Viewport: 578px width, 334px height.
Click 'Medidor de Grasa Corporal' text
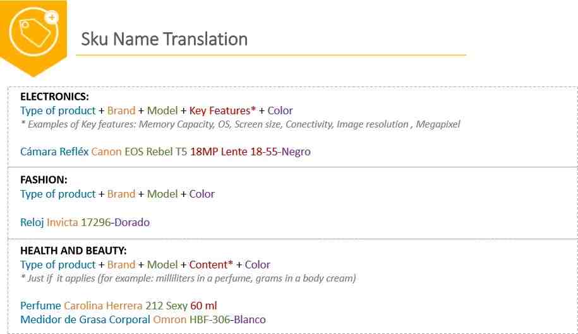coord(85,319)
